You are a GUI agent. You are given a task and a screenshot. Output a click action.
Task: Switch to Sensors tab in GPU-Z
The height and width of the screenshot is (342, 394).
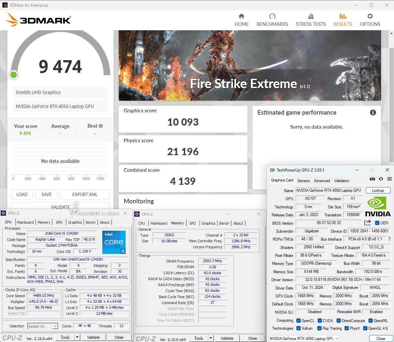[x=303, y=180]
